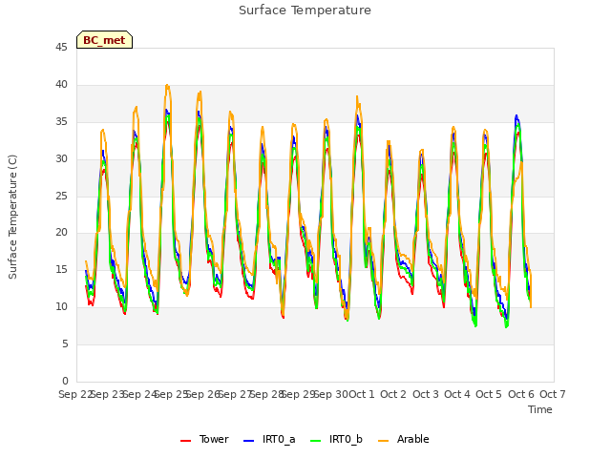The image size is (611, 458).
Task: Click the IRT0_a legend entry
Action: (269, 439)
